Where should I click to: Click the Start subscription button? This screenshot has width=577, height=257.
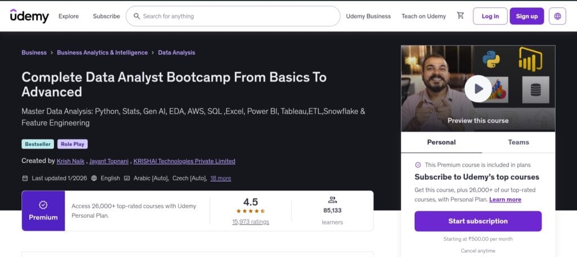(478, 221)
